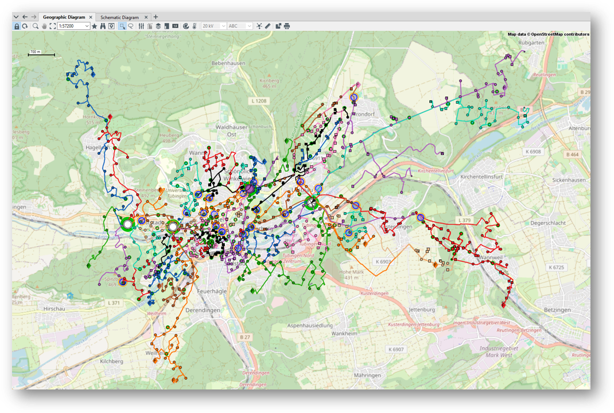The image size is (614, 413).
Task: Click the lasso selection tool
Action: pyautogui.click(x=131, y=26)
